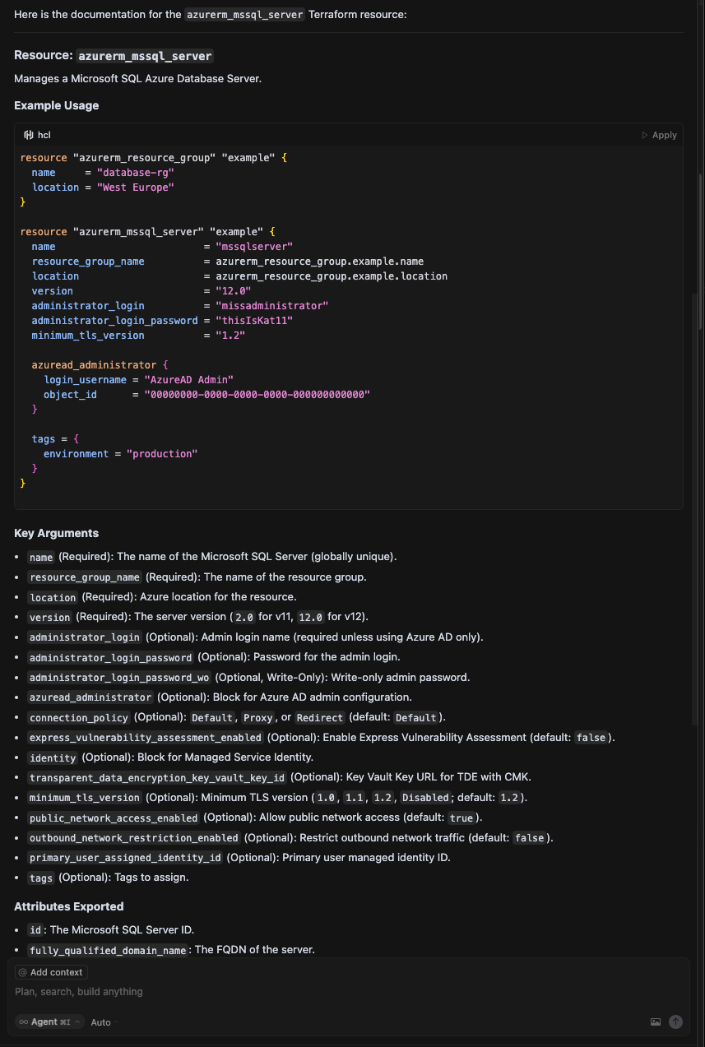
Task: Click 'azuread_administrator' in Key Arguments list
Action: coord(90,697)
